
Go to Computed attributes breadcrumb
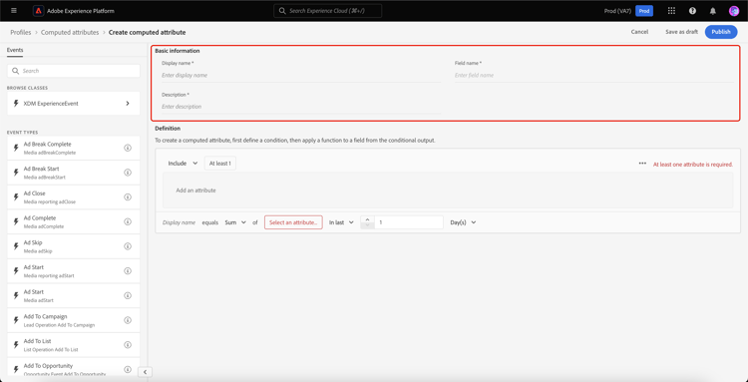coord(70,32)
